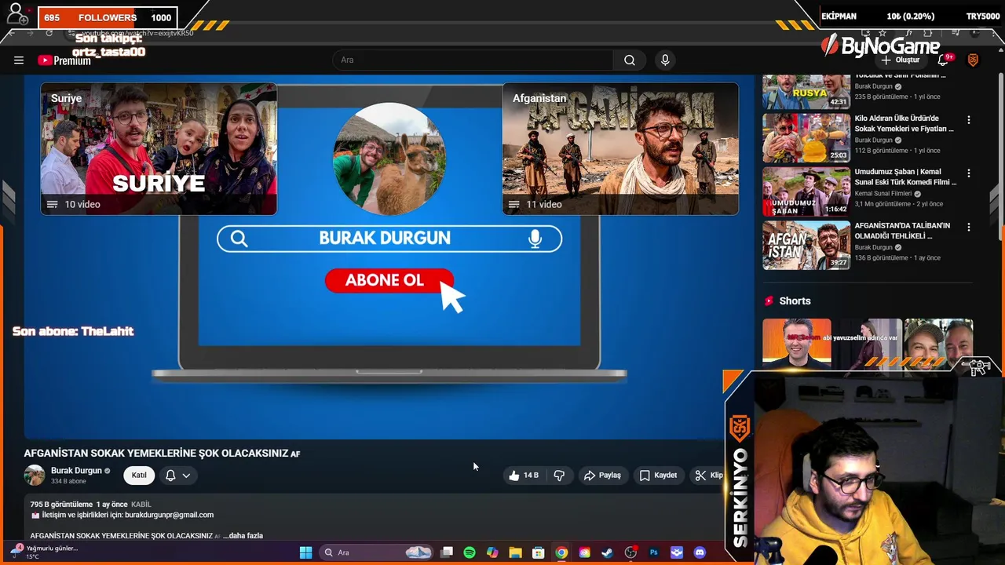The image size is (1005, 565).
Task: Open Steam from the taskbar
Action: point(607,552)
